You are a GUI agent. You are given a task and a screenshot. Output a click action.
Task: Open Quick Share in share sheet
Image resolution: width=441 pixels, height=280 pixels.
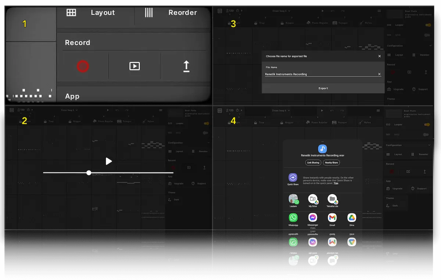pos(293,179)
